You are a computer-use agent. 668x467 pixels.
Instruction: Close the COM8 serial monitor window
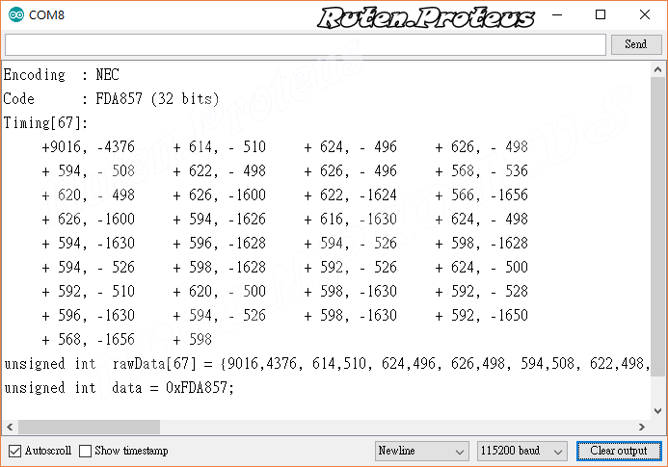click(645, 14)
